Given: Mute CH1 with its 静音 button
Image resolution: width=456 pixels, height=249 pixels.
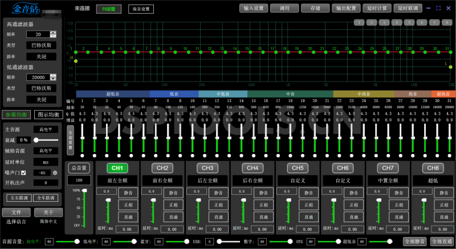Looking at the screenshot, I should pyautogui.click(x=129, y=193).
